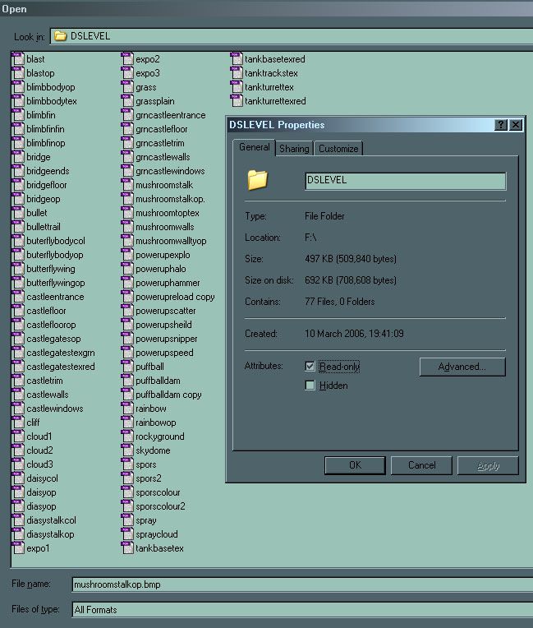Select the grass file icon
533x628 pixels.
click(x=127, y=87)
